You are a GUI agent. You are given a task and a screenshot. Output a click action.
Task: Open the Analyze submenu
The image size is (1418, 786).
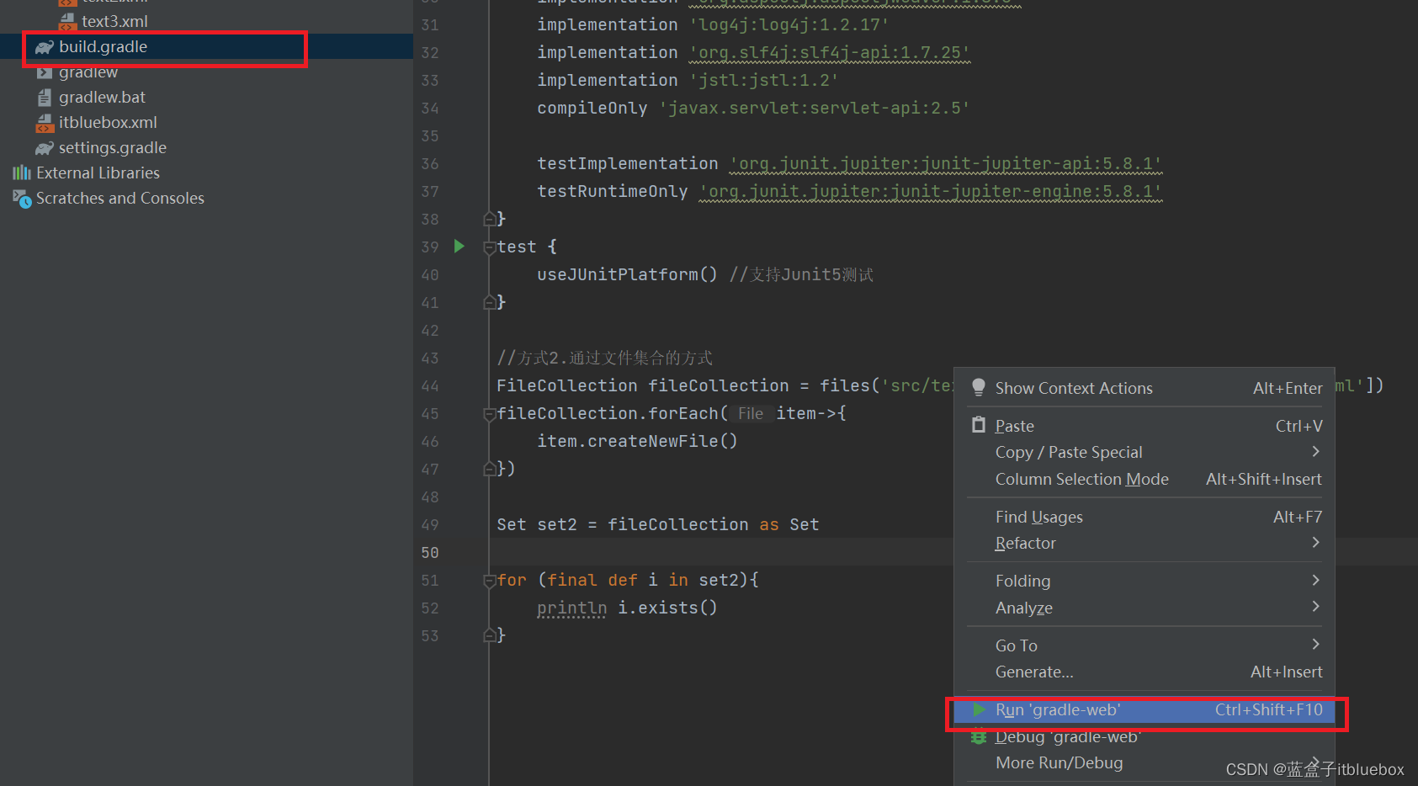click(1144, 608)
